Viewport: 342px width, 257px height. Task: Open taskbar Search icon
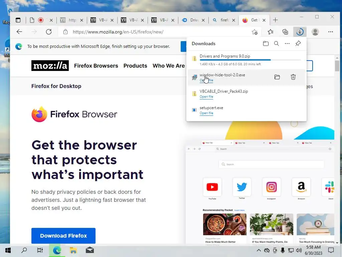24,250
